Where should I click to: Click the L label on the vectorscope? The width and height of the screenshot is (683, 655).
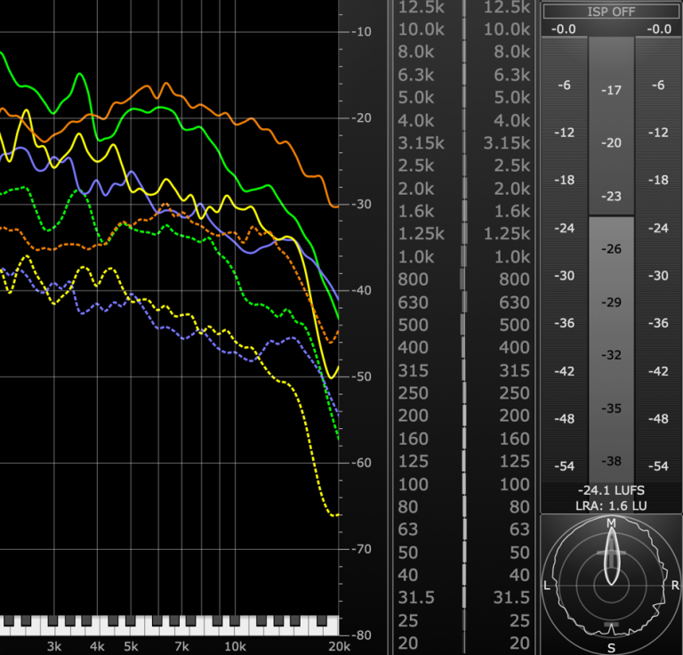point(547,586)
